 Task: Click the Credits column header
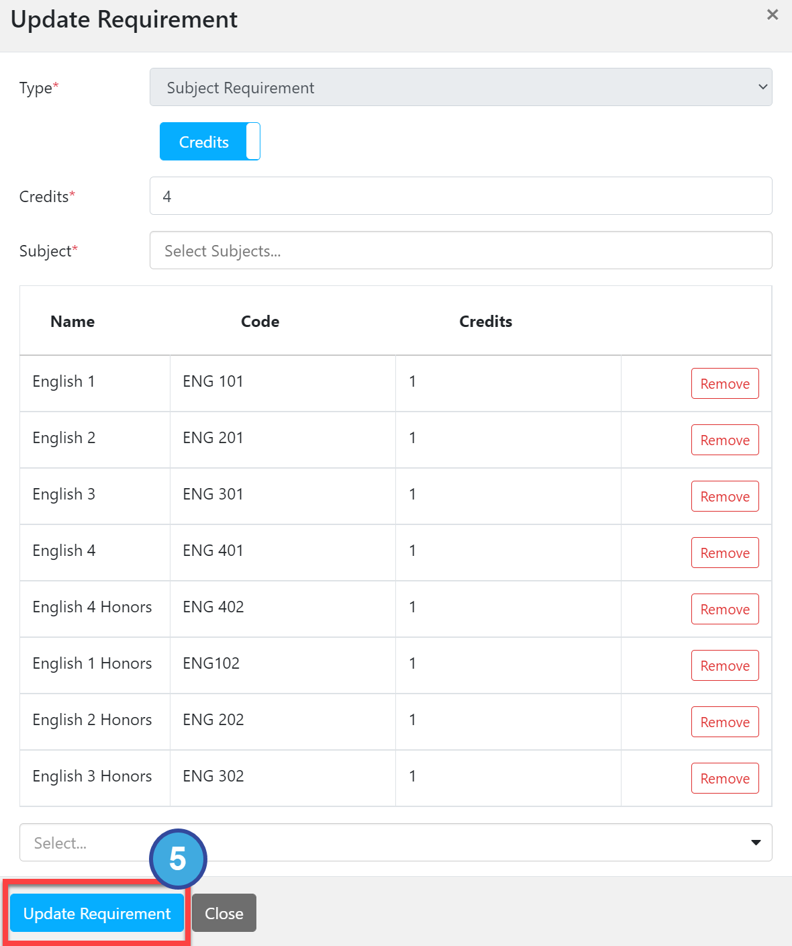tap(485, 322)
